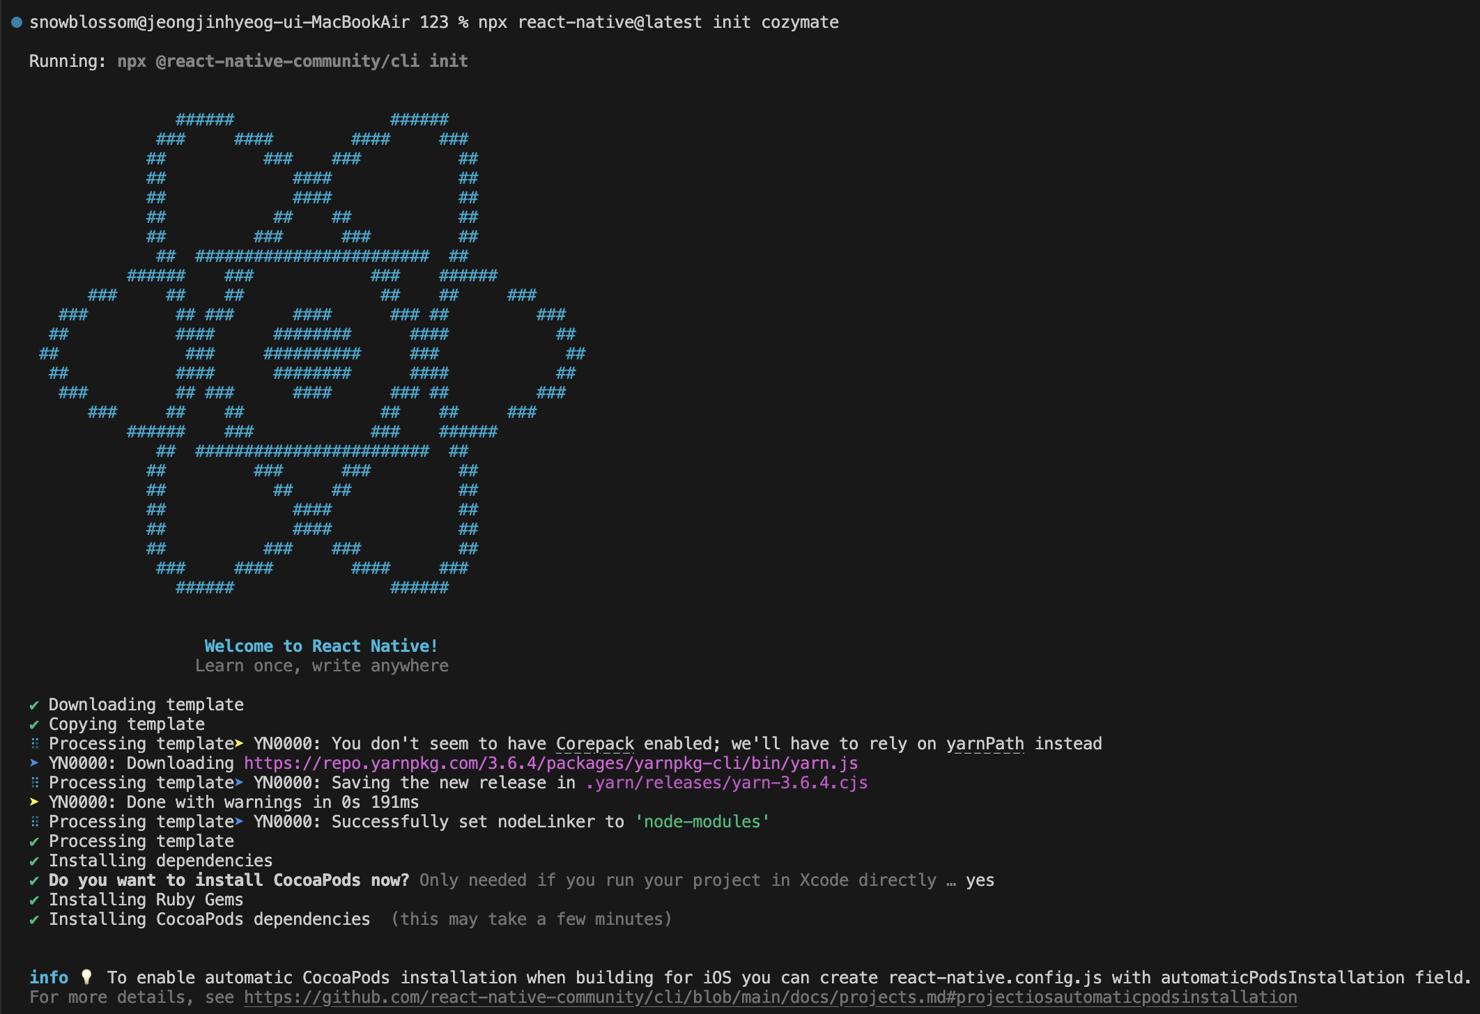Click checkmark next to Installing dependencies

[x=34, y=861]
